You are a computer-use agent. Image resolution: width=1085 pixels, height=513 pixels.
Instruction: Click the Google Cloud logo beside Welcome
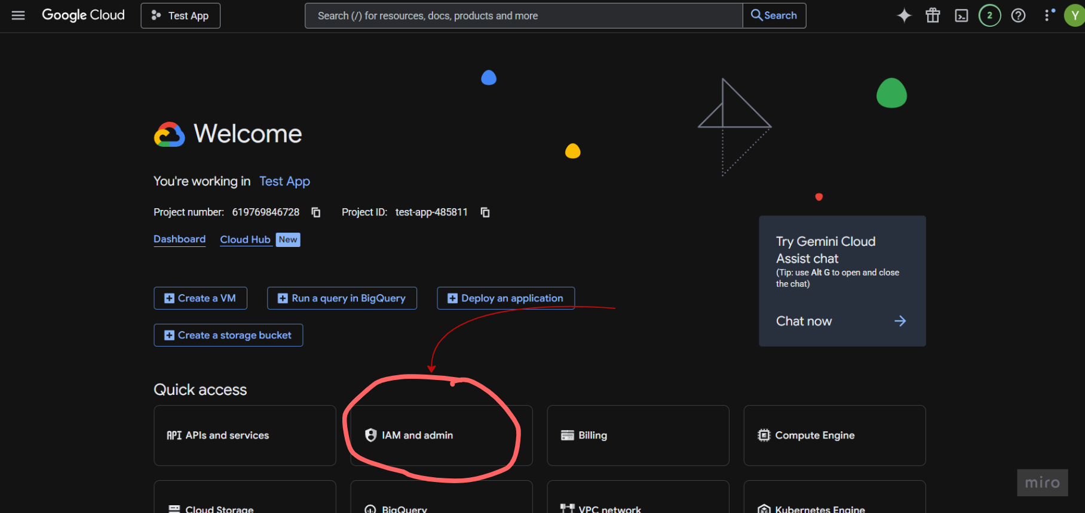tap(170, 135)
